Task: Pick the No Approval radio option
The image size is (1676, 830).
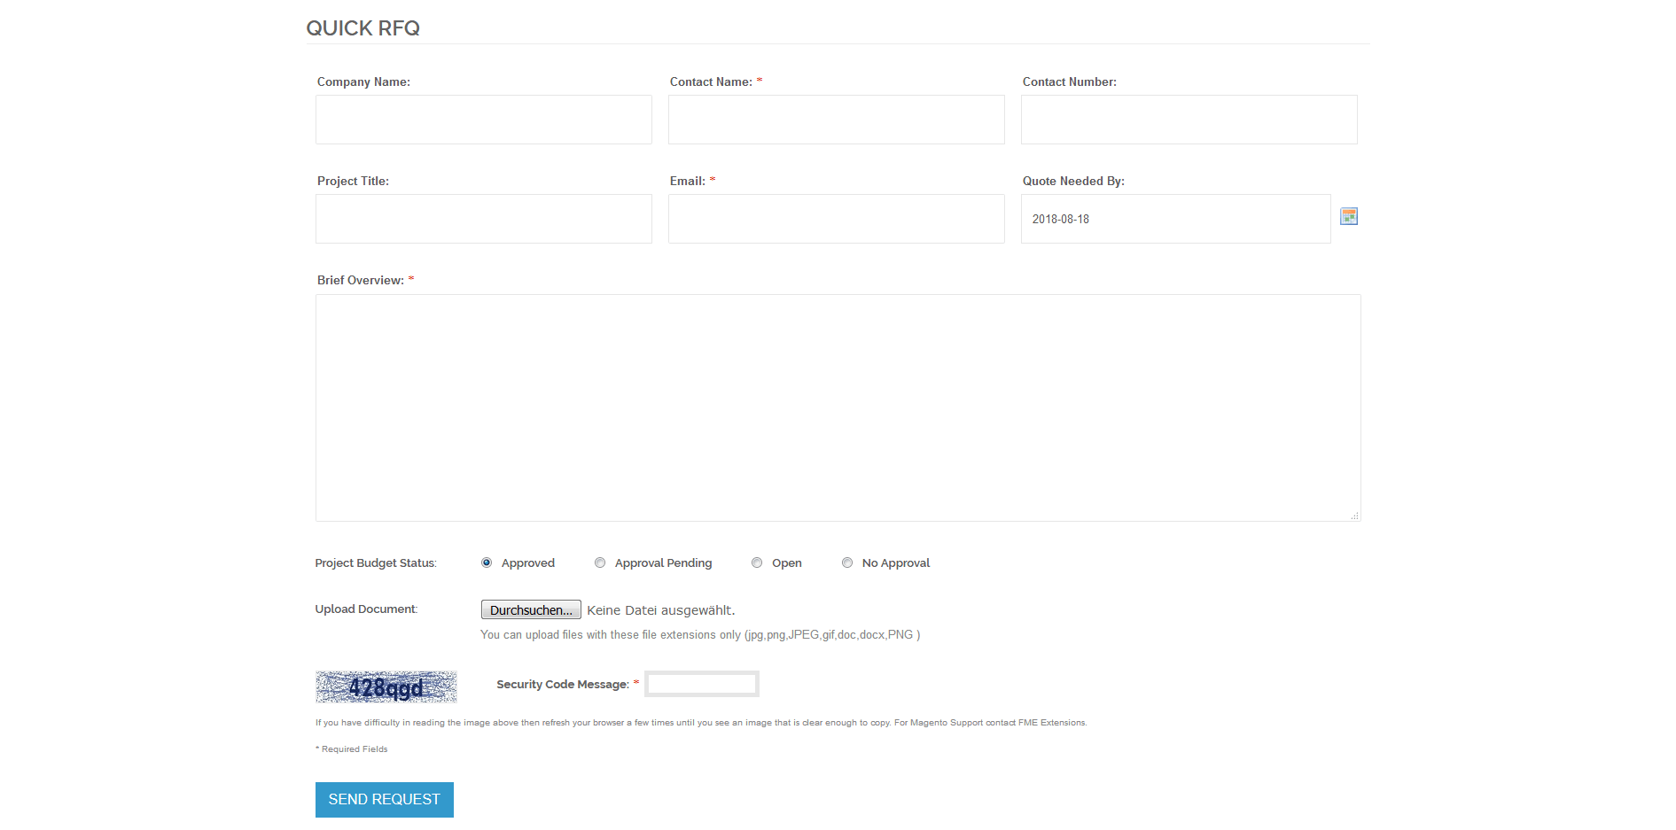Action: click(x=847, y=563)
